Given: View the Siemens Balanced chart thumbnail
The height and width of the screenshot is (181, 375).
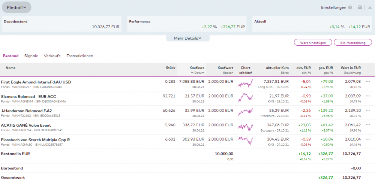Looking at the screenshot, I should tap(246, 98).
